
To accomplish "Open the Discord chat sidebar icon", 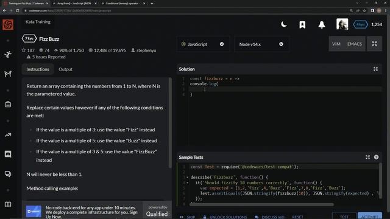I will (8, 154).
